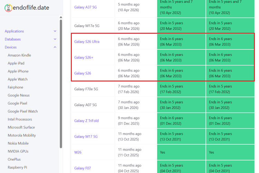
Task: Select Google Pixel in sidebar
Action: point(17,103)
